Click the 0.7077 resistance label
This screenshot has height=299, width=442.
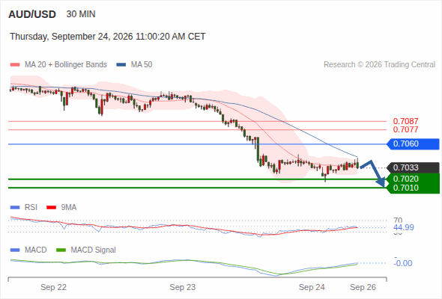pos(405,129)
